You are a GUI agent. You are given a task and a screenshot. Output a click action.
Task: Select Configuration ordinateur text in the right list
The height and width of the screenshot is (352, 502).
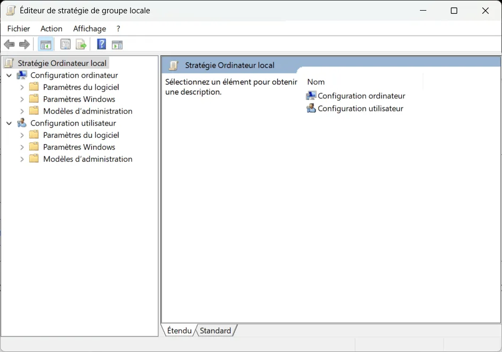[x=361, y=96]
